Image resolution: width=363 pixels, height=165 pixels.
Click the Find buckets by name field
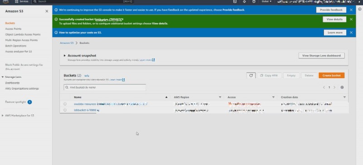pyautogui.click(x=105, y=87)
